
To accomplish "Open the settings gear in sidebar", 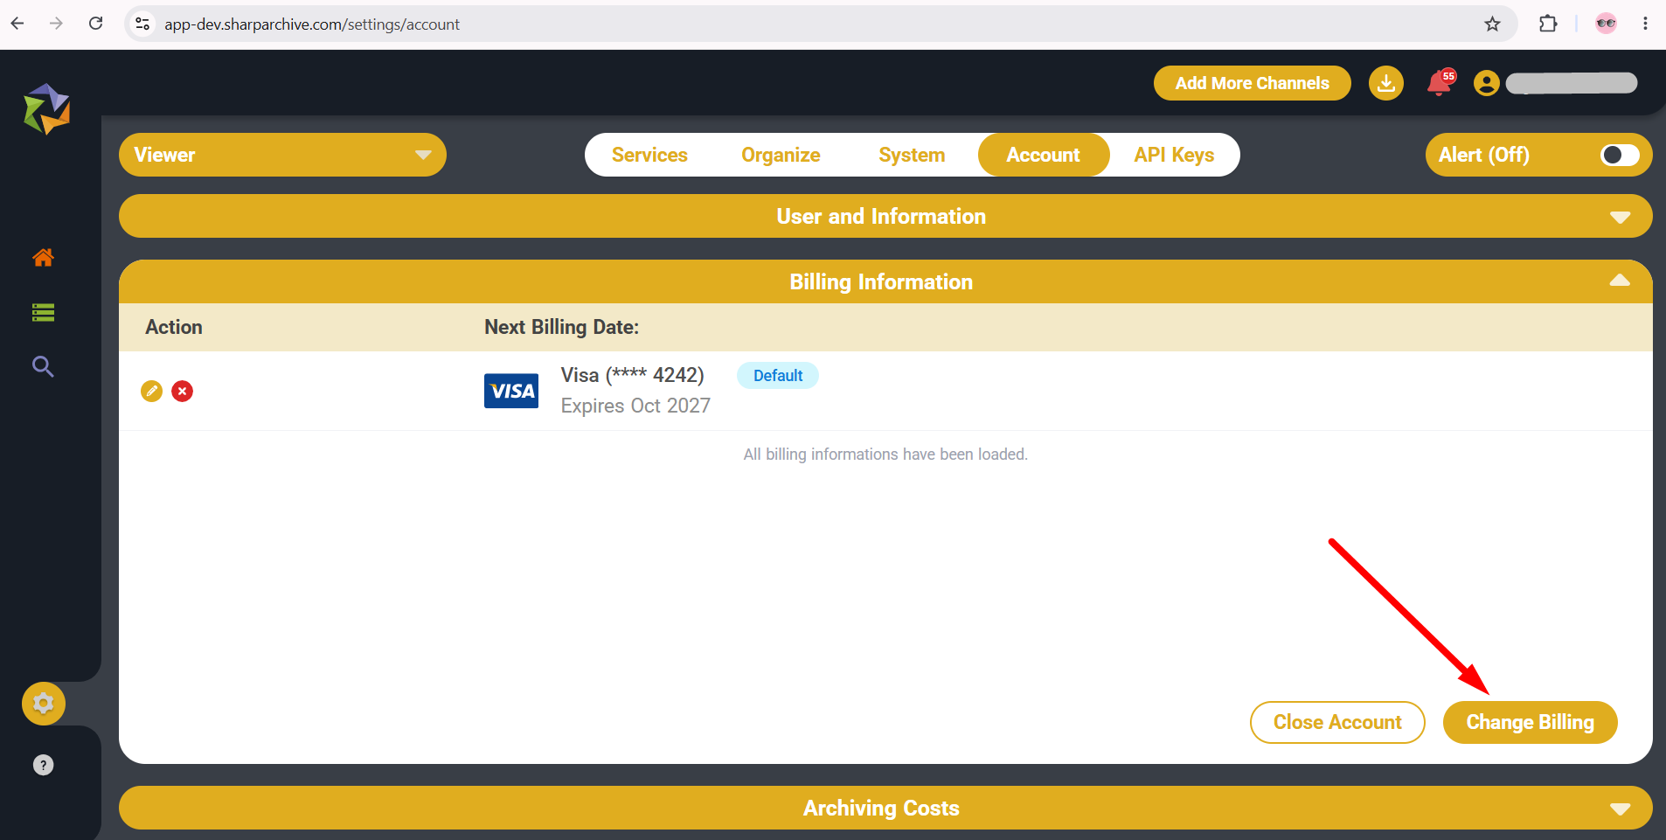I will pyautogui.click(x=44, y=704).
